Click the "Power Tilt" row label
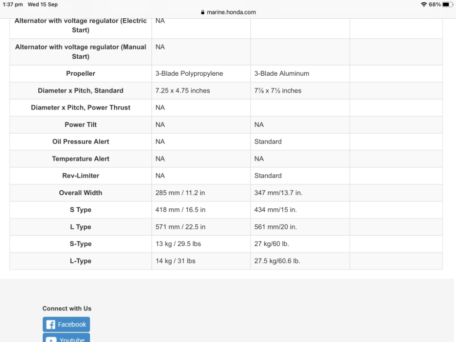Image resolution: width=456 pixels, height=342 pixels. pos(81,124)
